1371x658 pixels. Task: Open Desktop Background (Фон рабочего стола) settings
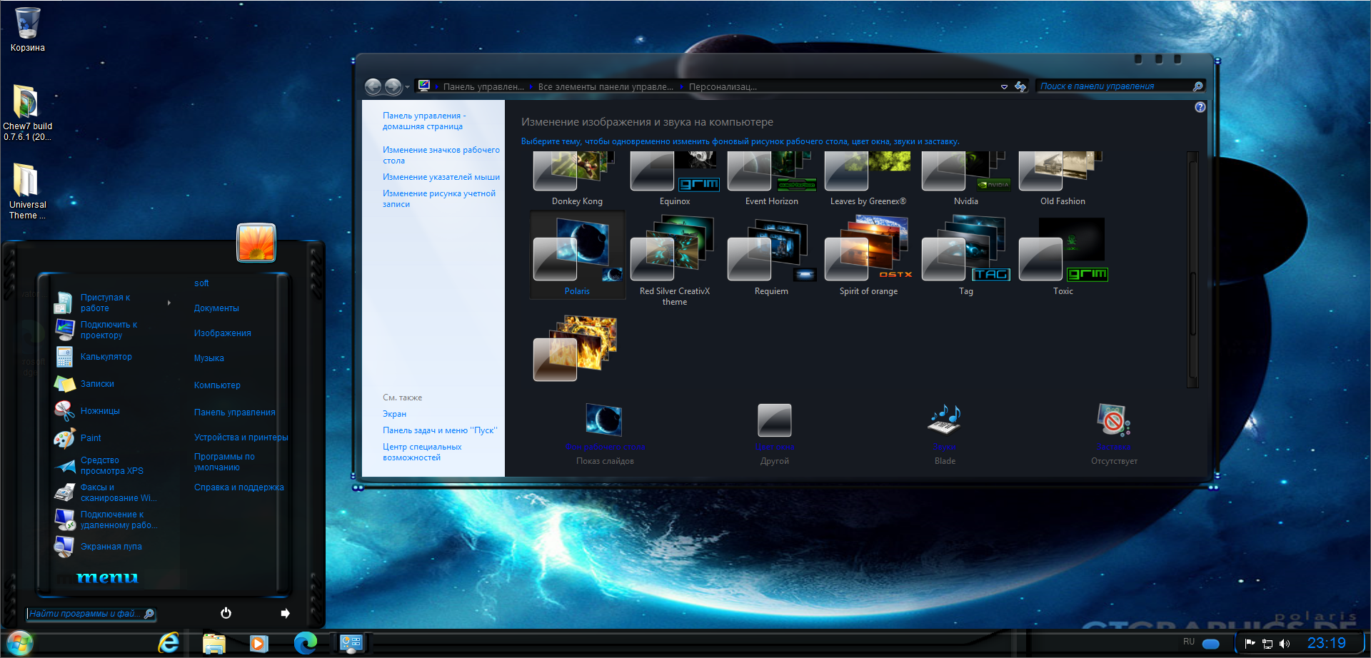tap(604, 420)
